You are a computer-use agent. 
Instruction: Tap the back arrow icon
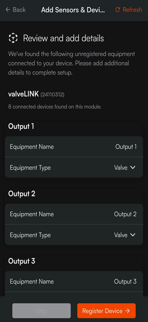click(x=8, y=10)
